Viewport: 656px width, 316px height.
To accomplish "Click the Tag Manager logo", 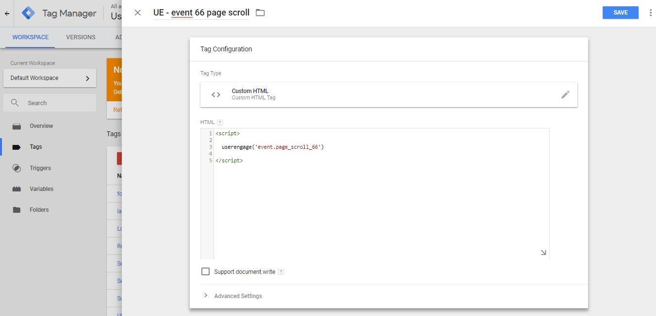I will point(29,13).
